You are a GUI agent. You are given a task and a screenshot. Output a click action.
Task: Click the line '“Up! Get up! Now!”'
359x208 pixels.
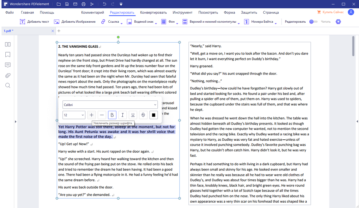tap(74, 144)
